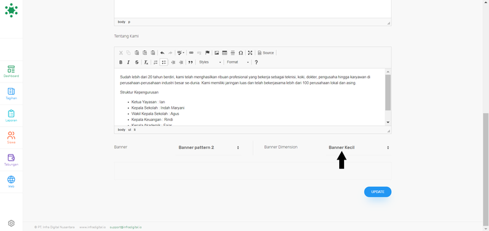Open the About CKEditor help icon
Screen dimensions: 489x231
tap(256, 62)
